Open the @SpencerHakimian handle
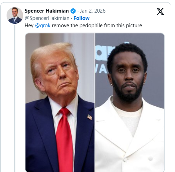The image size is (175, 172). tap(47, 18)
